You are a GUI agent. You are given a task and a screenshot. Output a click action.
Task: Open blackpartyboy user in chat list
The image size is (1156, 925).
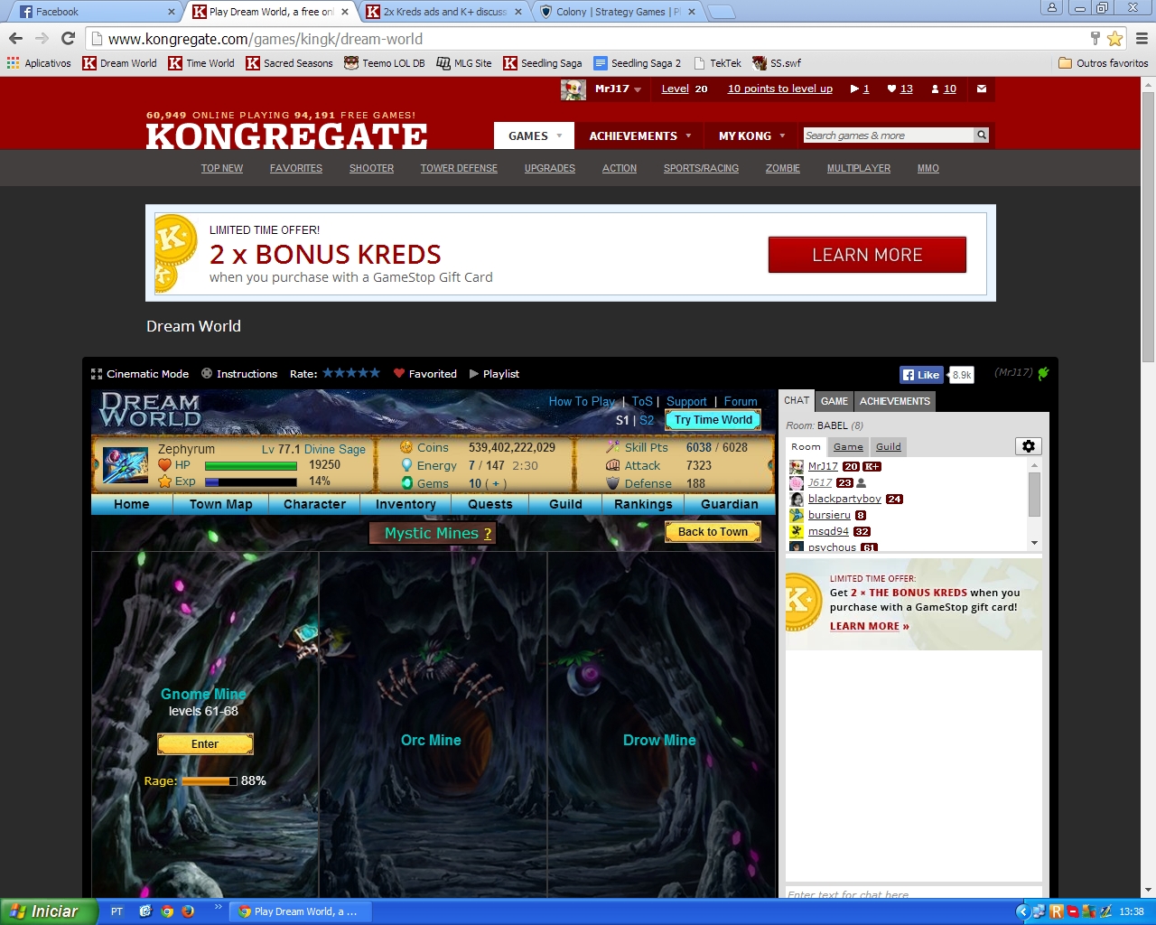844,499
